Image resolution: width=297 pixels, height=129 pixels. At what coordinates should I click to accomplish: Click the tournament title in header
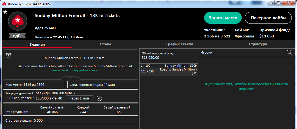click(x=77, y=16)
